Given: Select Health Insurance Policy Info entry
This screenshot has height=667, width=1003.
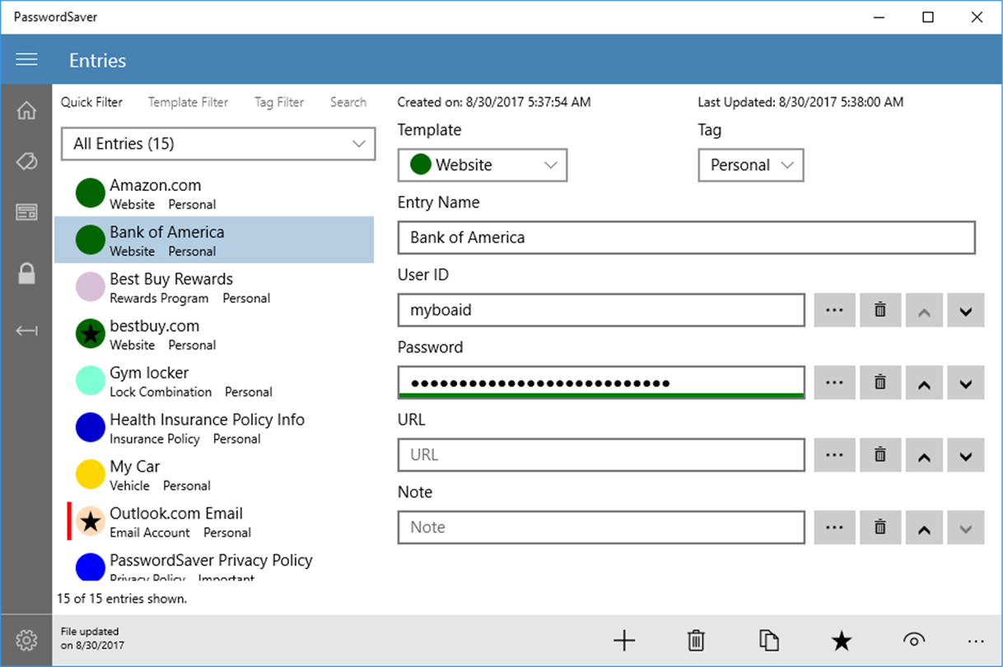Looking at the screenshot, I should 214,428.
